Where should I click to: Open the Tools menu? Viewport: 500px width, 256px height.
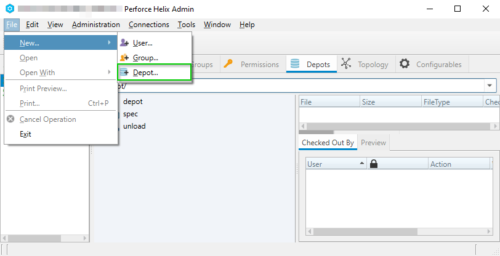[x=187, y=25]
